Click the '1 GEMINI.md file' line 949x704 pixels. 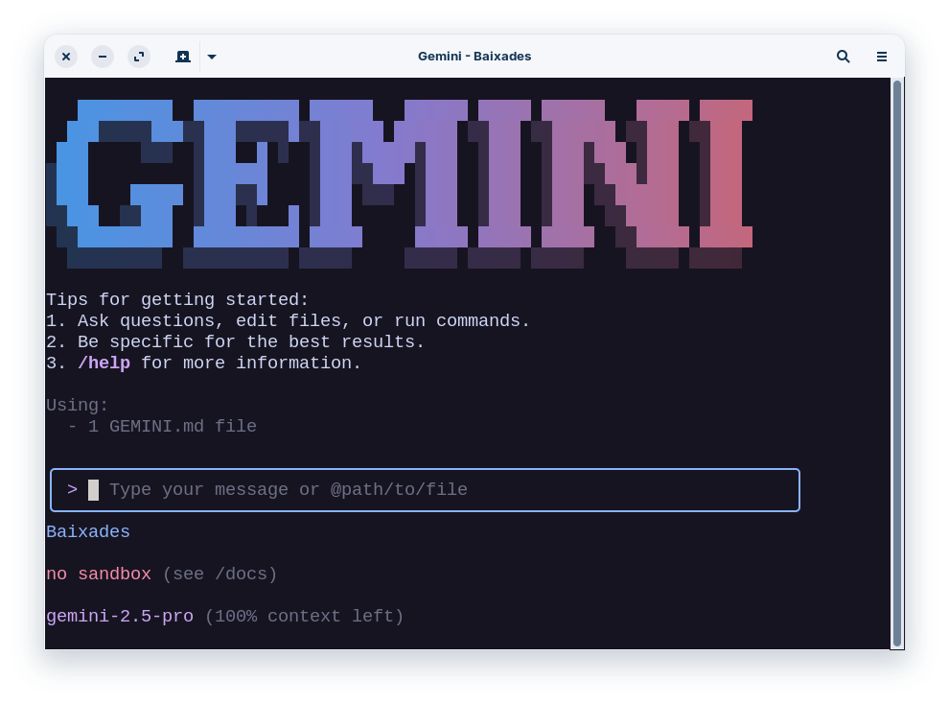173,426
